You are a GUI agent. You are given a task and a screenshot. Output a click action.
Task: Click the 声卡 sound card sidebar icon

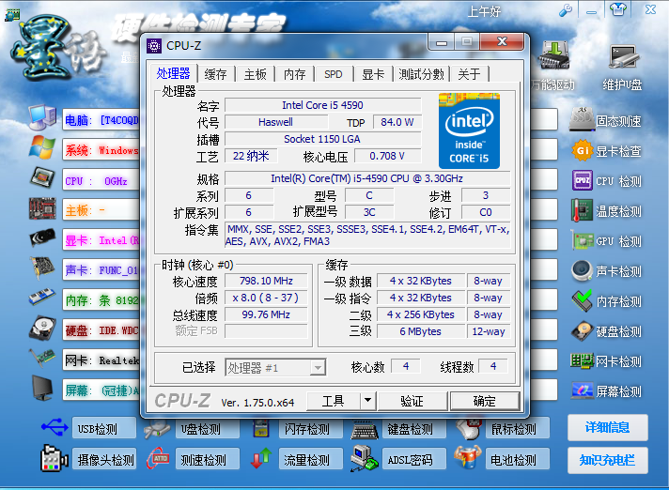[42, 268]
